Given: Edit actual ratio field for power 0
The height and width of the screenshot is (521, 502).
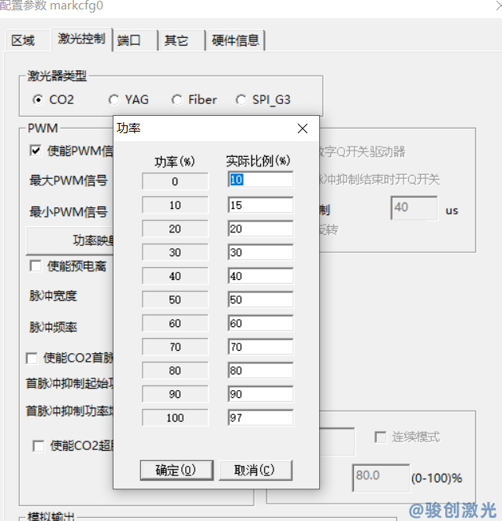Looking at the screenshot, I should click(261, 180).
